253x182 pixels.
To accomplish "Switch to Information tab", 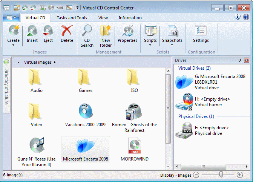I will click(130, 18).
